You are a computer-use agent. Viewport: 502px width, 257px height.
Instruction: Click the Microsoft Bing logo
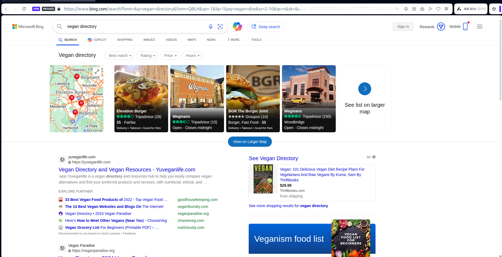point(28,27)
